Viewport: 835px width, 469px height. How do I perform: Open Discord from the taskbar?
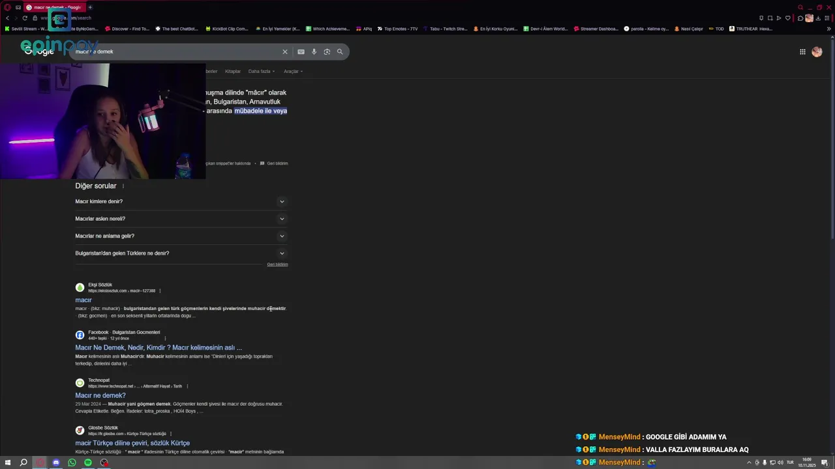(x=56, y=462)
